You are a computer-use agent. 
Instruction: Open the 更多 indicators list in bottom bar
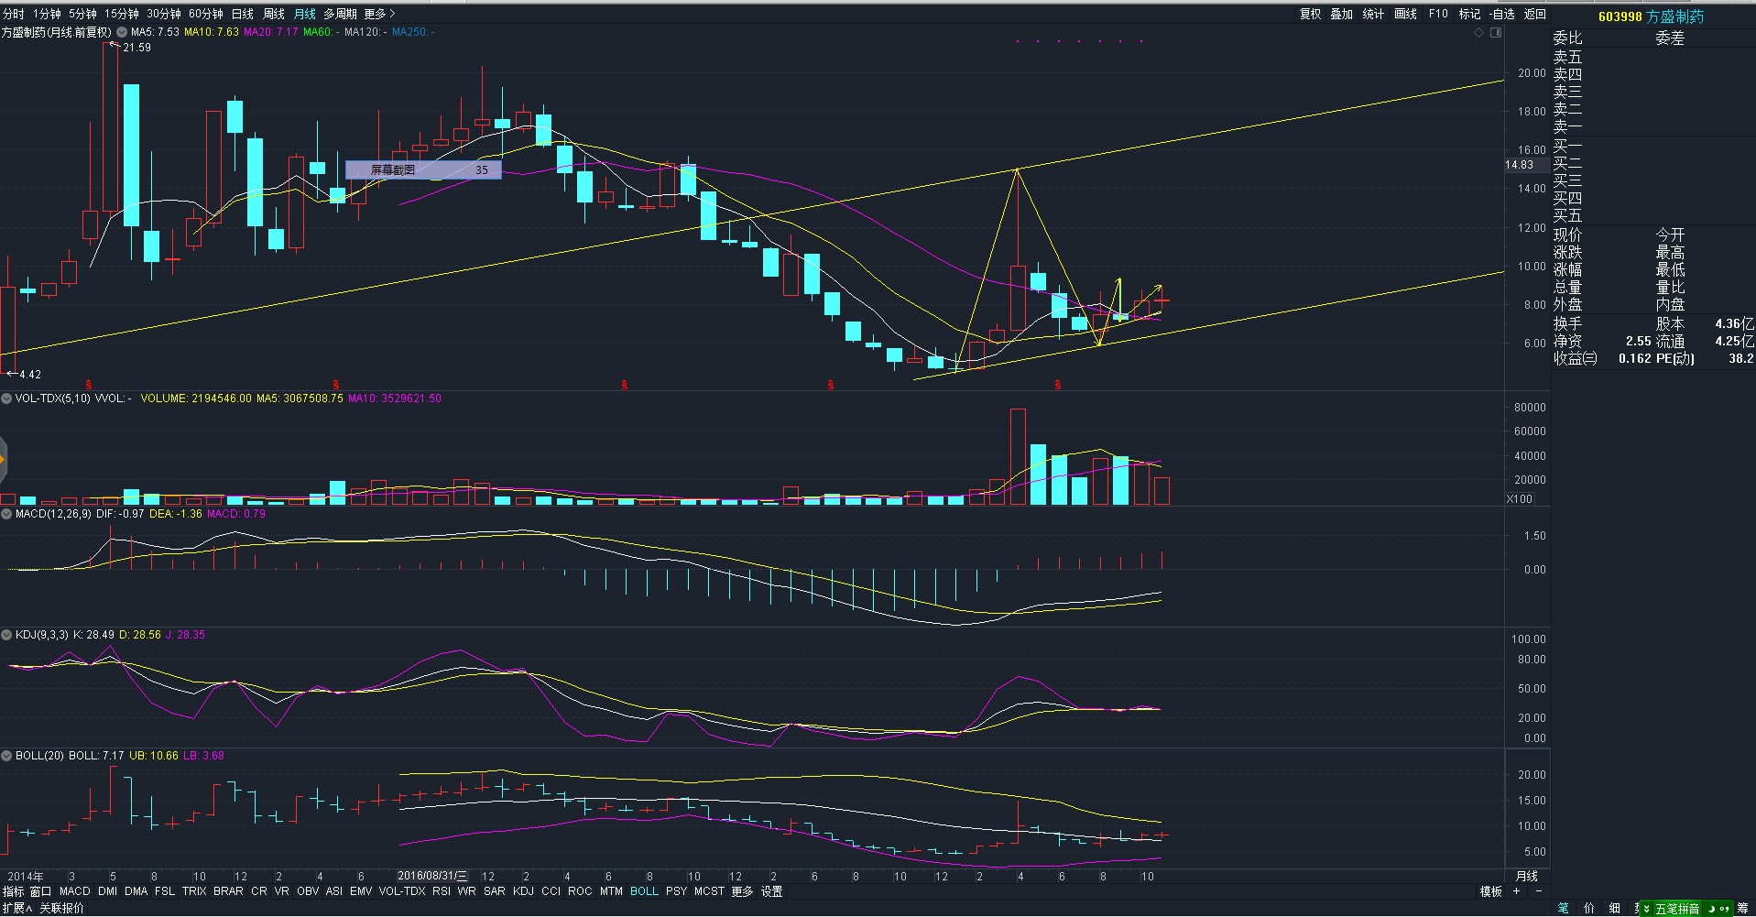click(x=741, y=891)
